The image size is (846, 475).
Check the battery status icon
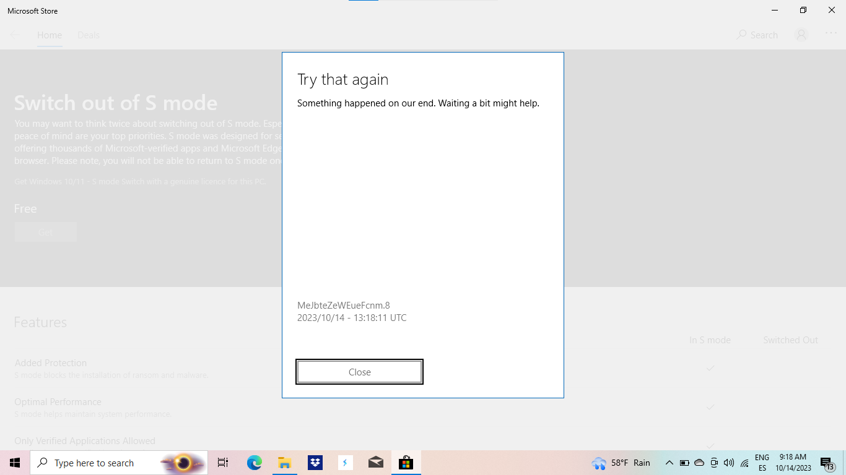(x=684, y=463)
